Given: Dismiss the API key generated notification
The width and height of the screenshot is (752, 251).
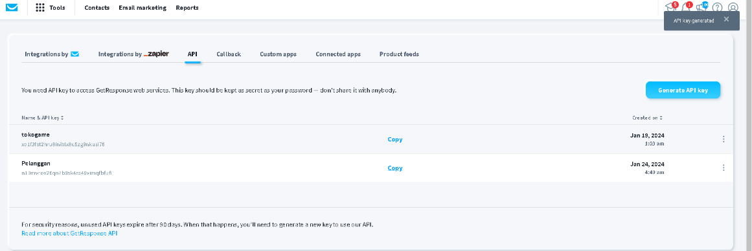Looking at the screenshot, I should click(x=726, y=19).
